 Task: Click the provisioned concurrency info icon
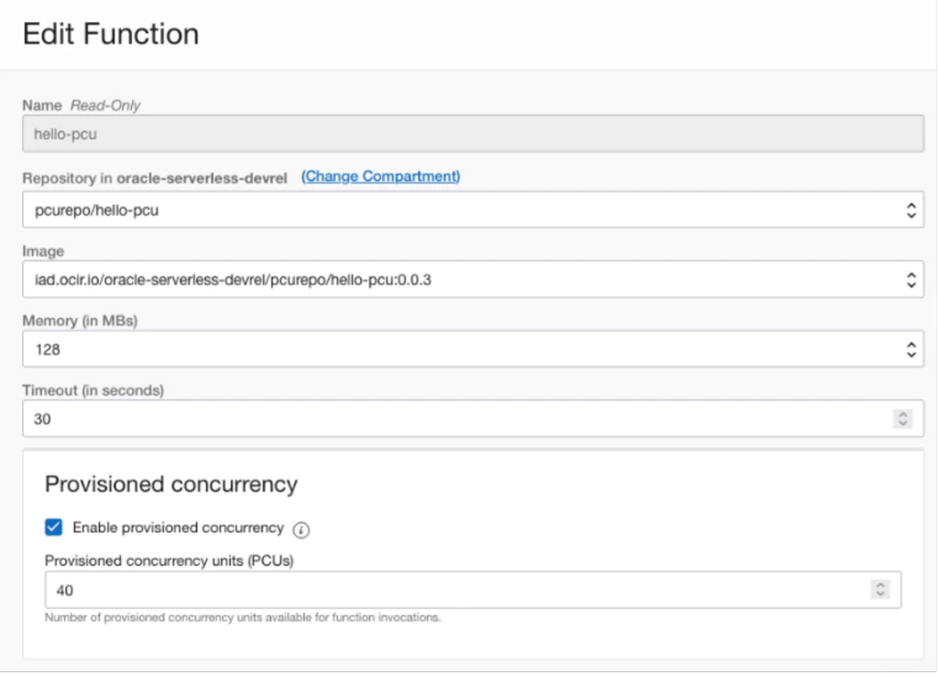click(x=302, y=530)
